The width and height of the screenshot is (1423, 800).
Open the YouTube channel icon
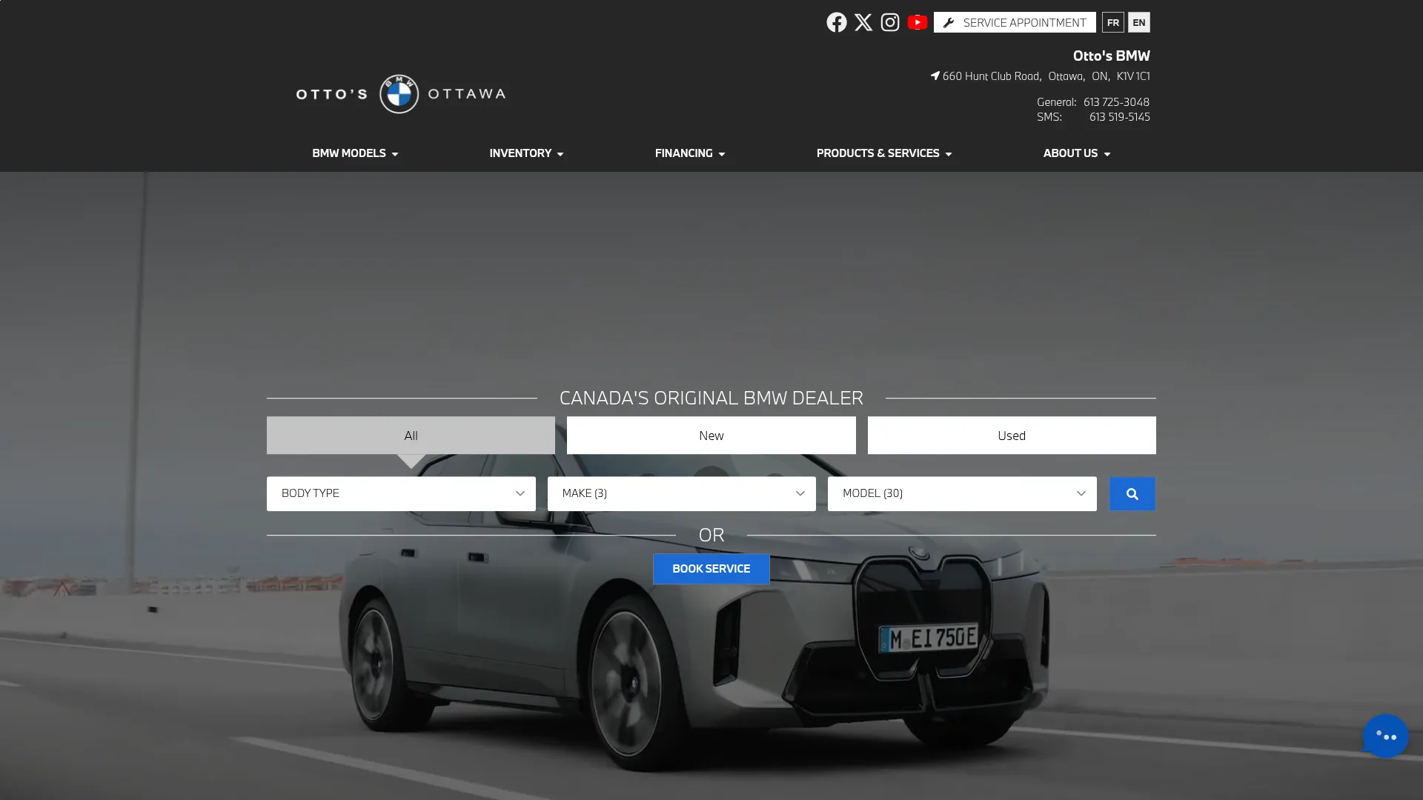click(x=918, y=22)
